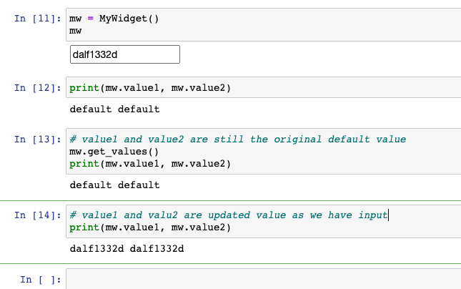Screen dimensions: 461x289
Task: Click the comment 'still the original default value'
Action: point(309,139)
